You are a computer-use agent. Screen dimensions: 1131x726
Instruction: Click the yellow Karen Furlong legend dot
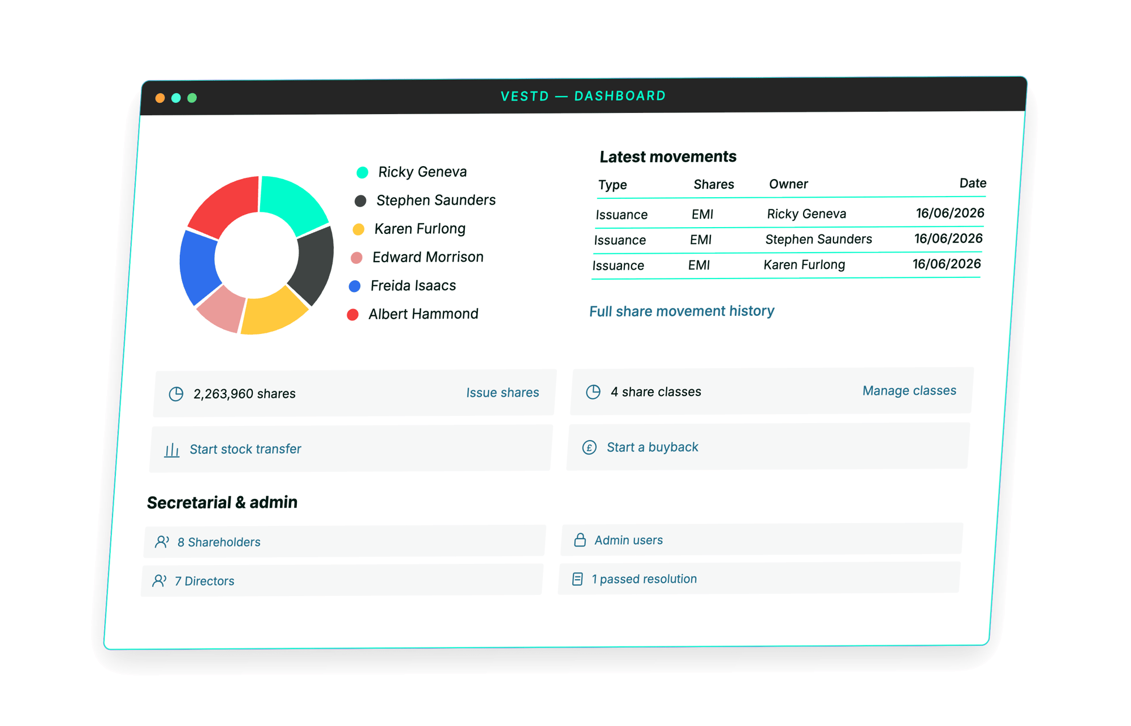(x=359, y=229)
